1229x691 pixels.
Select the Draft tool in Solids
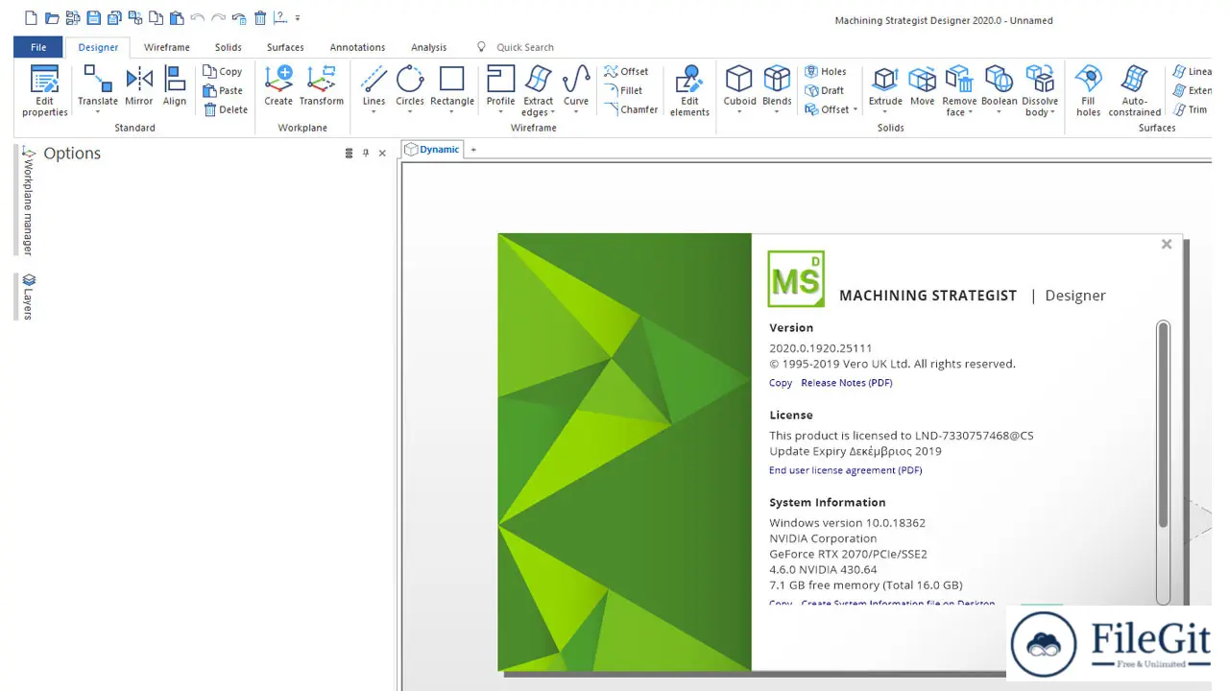pos(825,91)
